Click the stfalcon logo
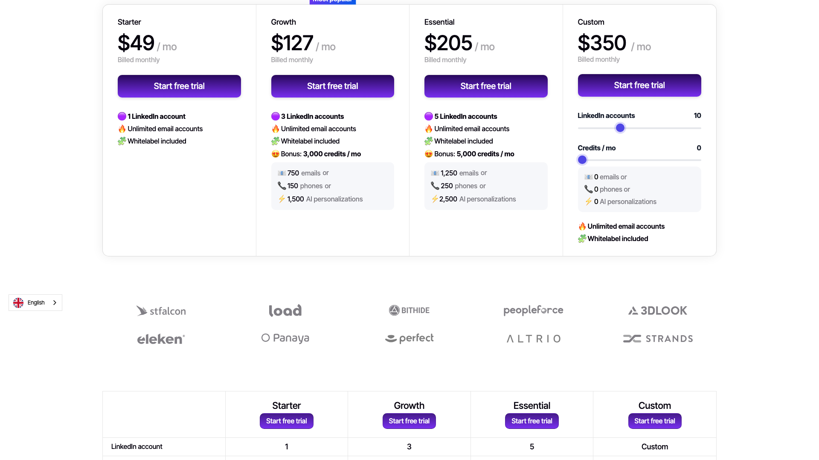The image size is (819, 460). [161, 310]
